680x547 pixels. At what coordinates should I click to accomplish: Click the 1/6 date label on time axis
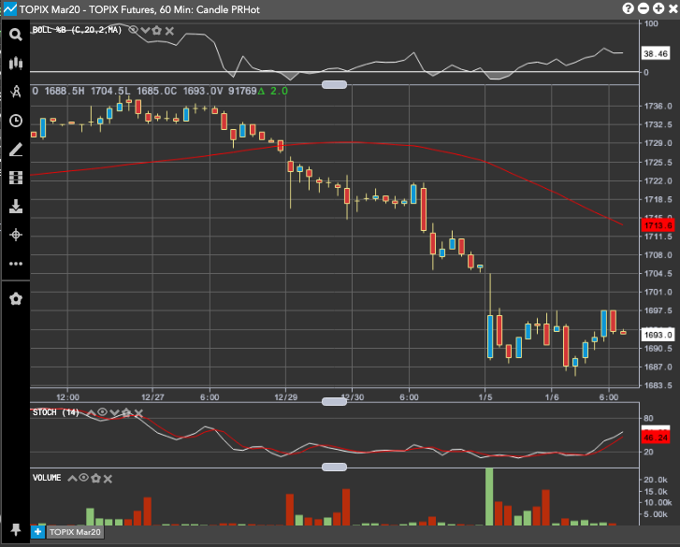tap(552, 397)
